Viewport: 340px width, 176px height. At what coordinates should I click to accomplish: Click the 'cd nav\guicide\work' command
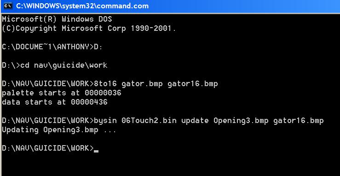[x=64, y=65]
